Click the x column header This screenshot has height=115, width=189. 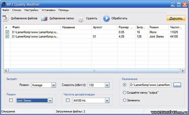(7, 27)
